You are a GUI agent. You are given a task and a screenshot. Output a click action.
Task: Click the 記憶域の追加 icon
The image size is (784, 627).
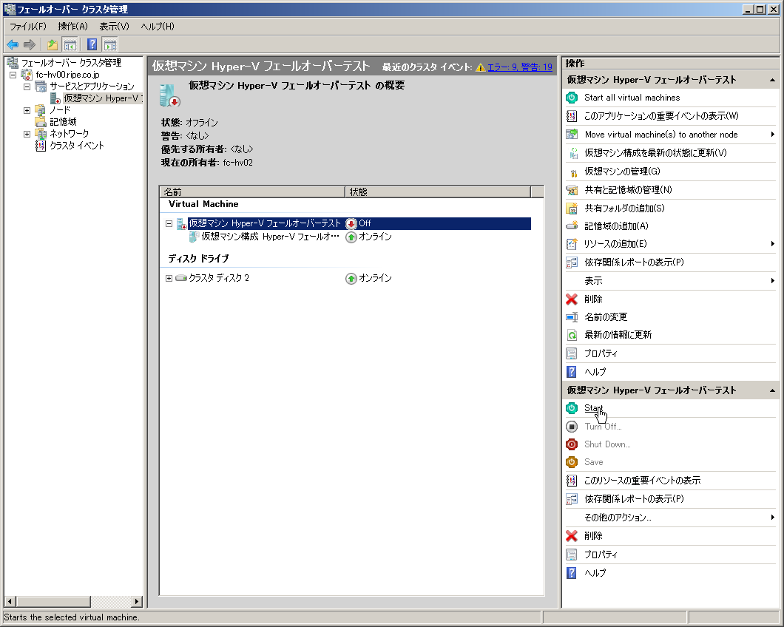click(x=572, y=226)
